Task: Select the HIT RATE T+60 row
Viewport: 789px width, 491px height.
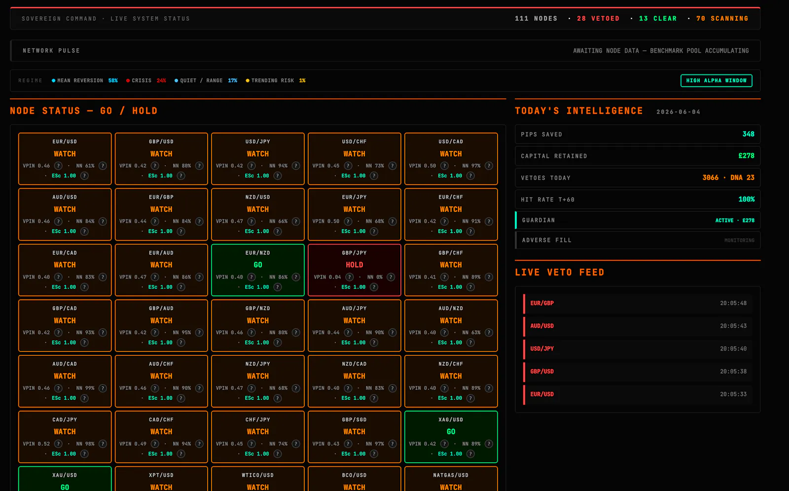Action: [638, 199]
